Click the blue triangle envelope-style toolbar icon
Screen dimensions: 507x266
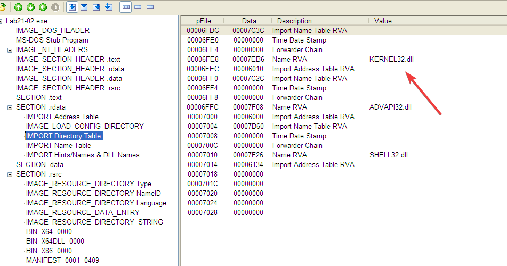pos(84,7)
